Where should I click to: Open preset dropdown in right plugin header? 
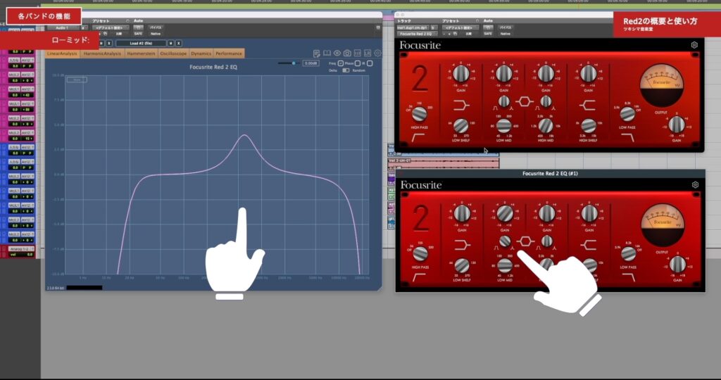click(x=460, y=27)
